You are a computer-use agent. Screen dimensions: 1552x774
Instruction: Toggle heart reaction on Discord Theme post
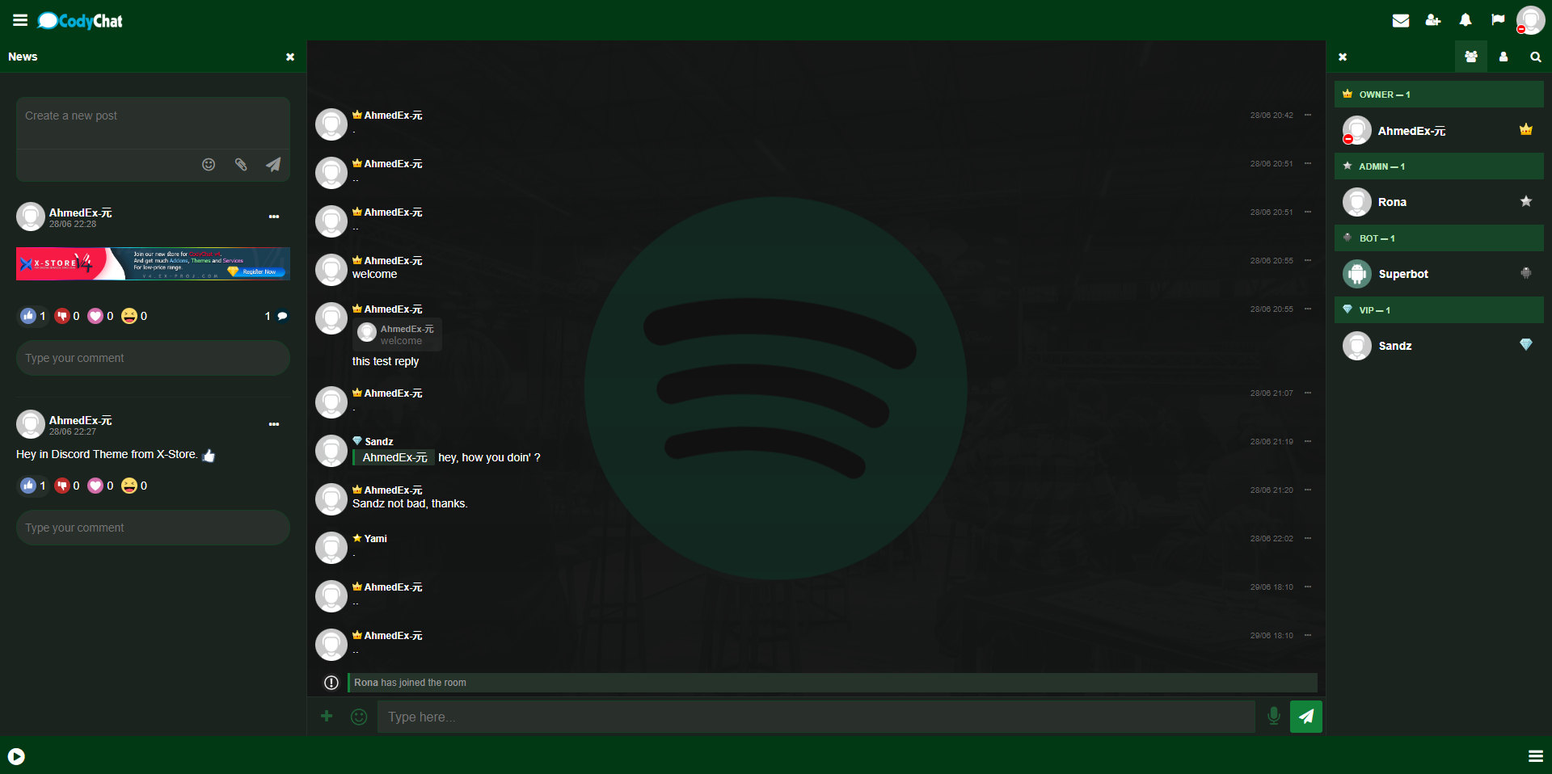pyautogui.click(x=95, y=486)
